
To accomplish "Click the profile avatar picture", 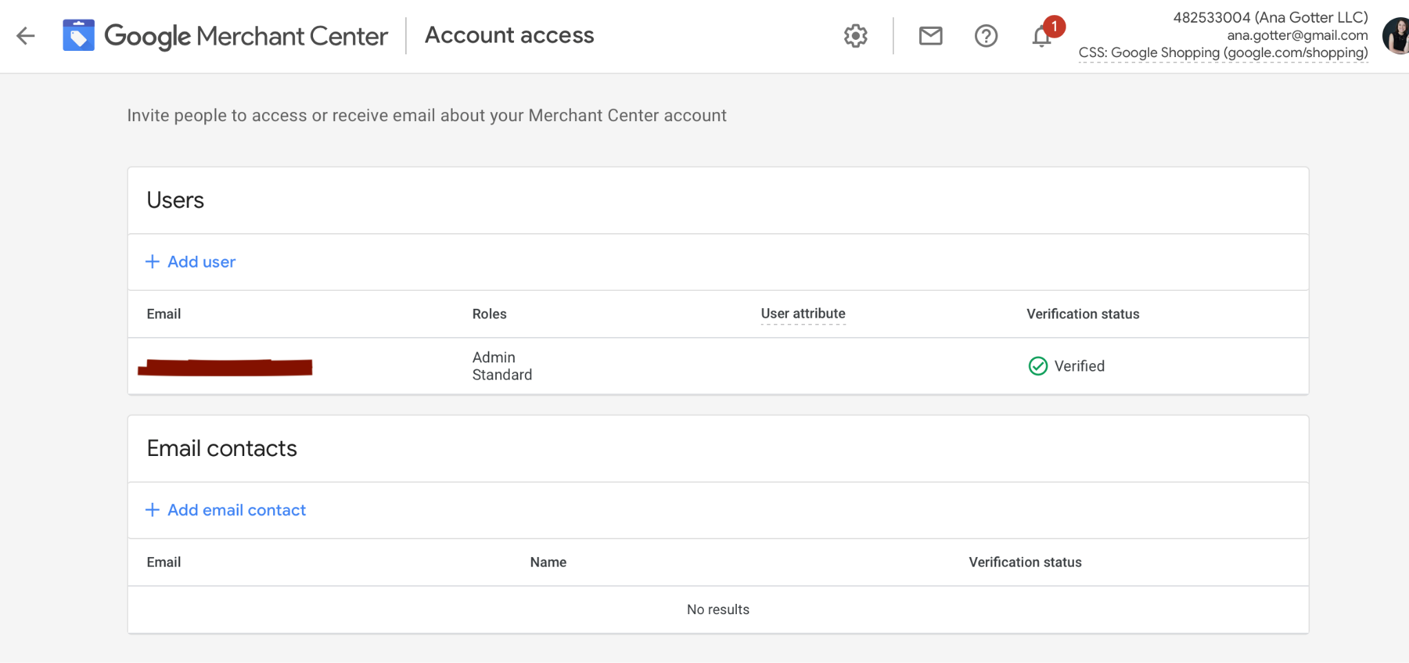I will [1397, 36].
